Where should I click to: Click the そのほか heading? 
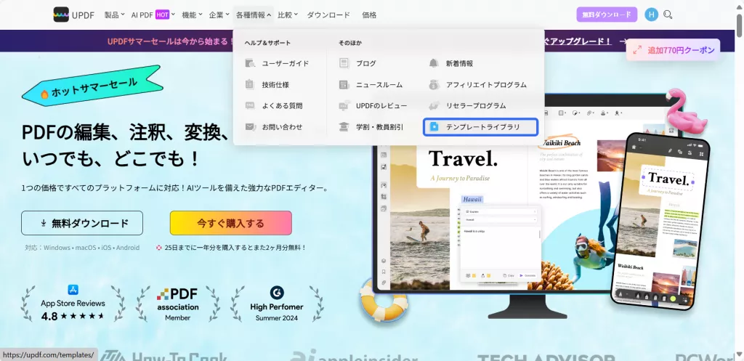coord(350,43)
